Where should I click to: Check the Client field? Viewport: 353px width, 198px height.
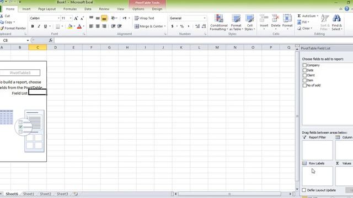304,75
